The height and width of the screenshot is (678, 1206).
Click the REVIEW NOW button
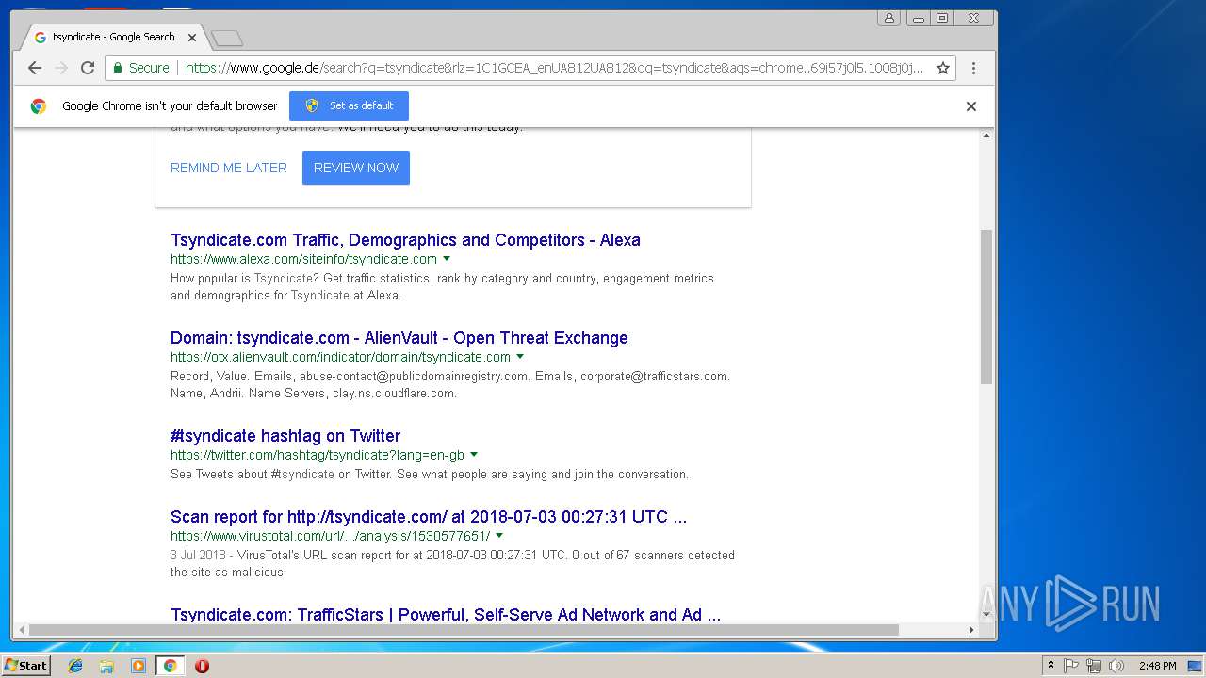(356, 168)
